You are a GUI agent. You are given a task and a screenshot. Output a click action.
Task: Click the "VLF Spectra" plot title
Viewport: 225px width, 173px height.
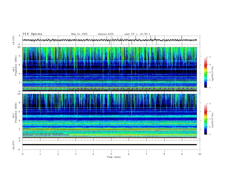pyautogui.click(x=32, y=34)
